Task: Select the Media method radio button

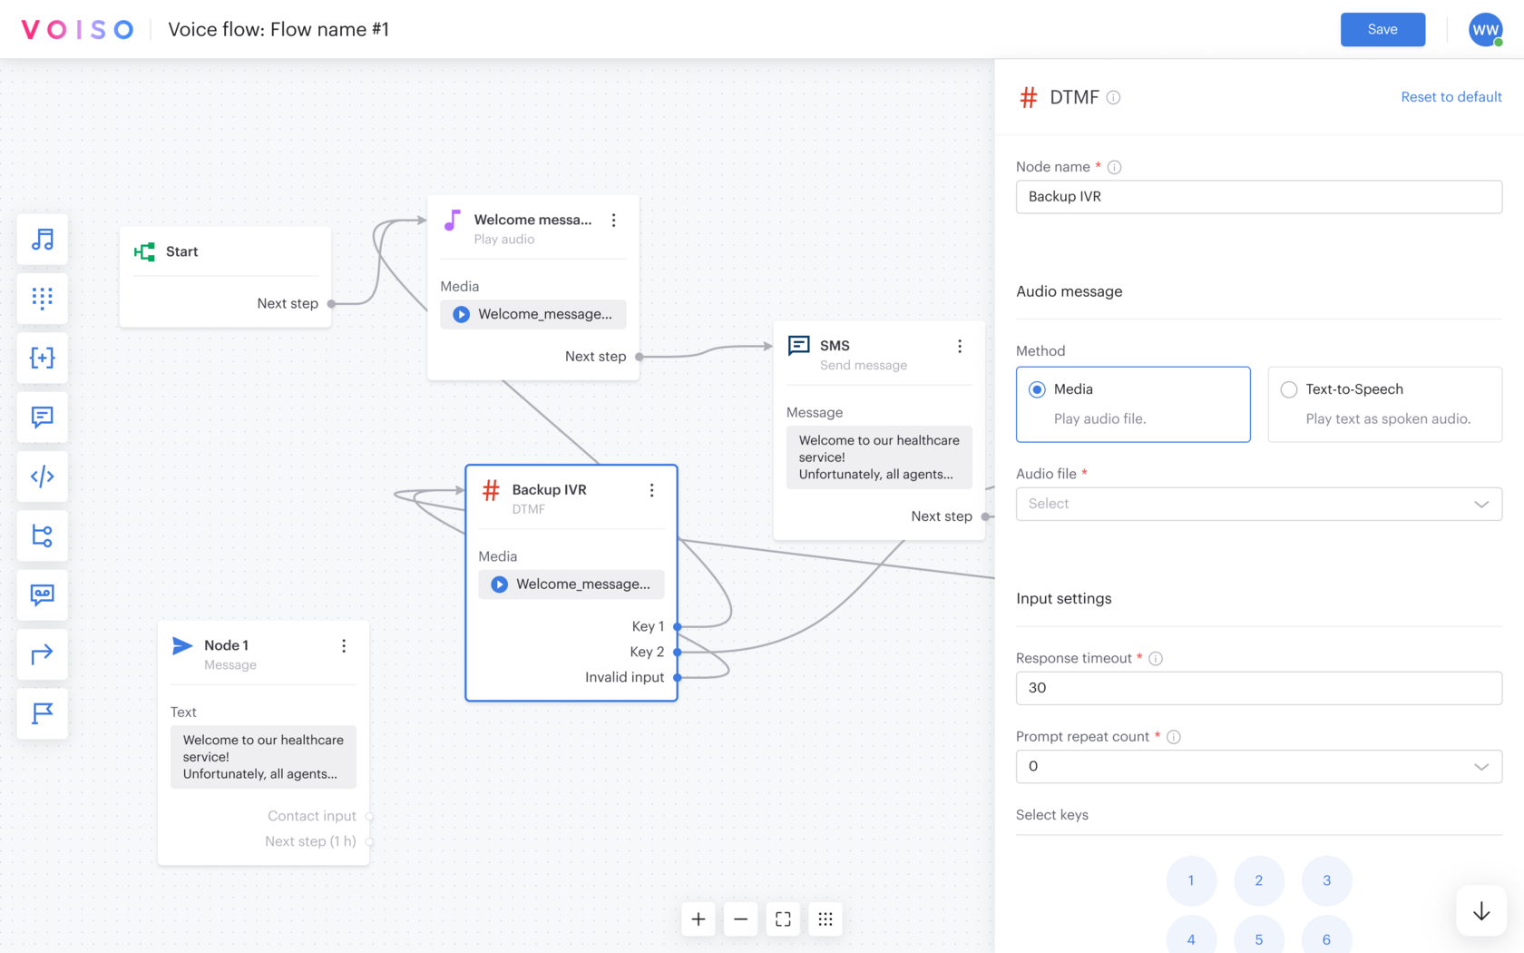Action: (1037, 389)
